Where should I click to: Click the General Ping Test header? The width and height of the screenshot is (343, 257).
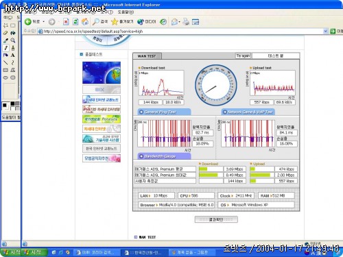(164, 112)
